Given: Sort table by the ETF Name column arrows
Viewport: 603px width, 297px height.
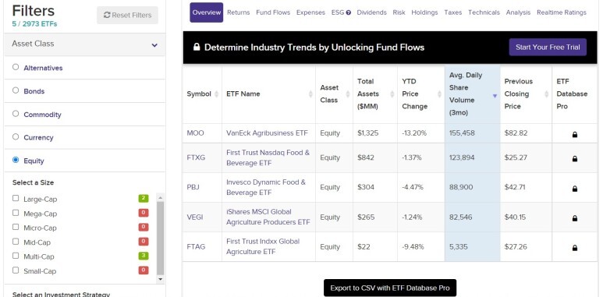Looking at the screenshot, I should (310, 94).
